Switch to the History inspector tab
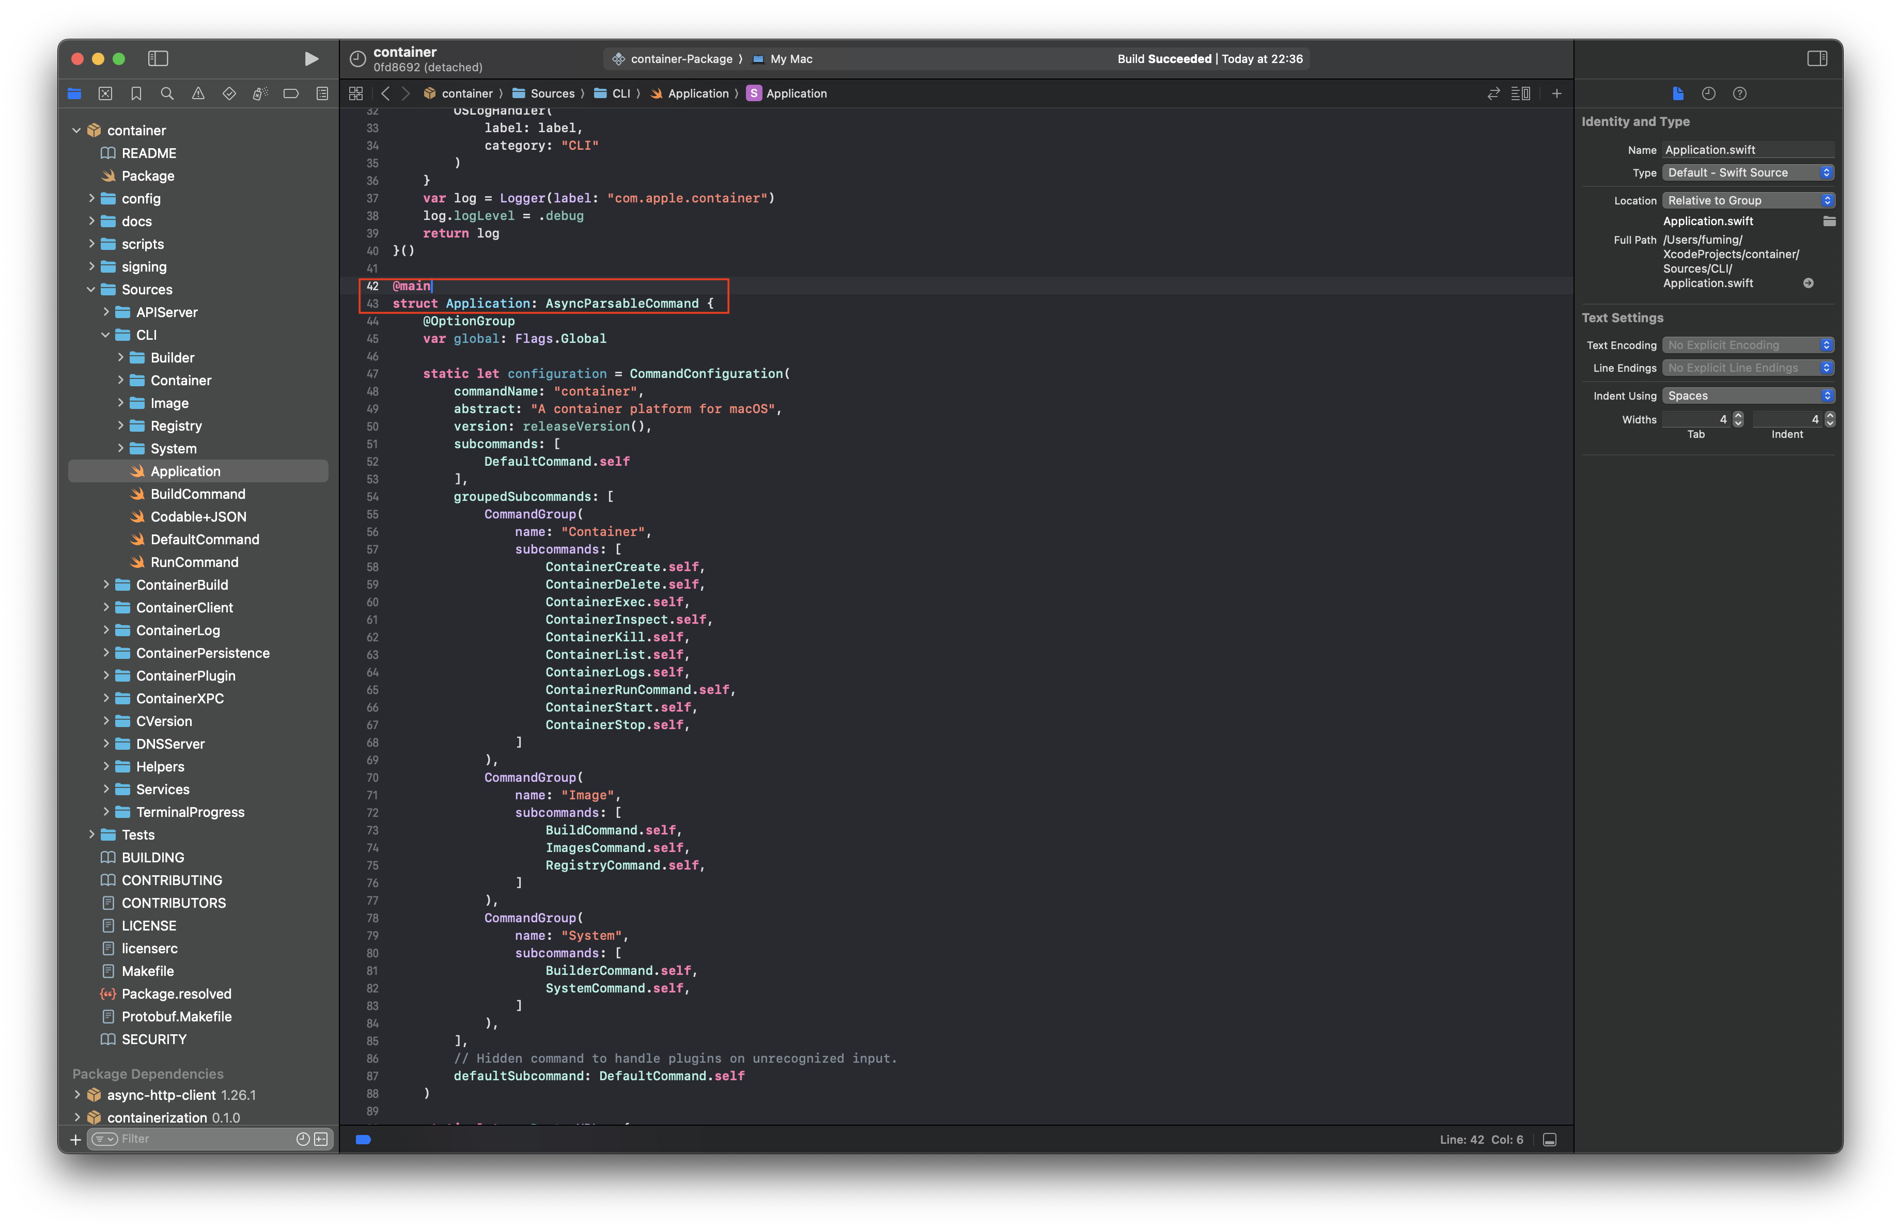 [x=1708, y=93]
